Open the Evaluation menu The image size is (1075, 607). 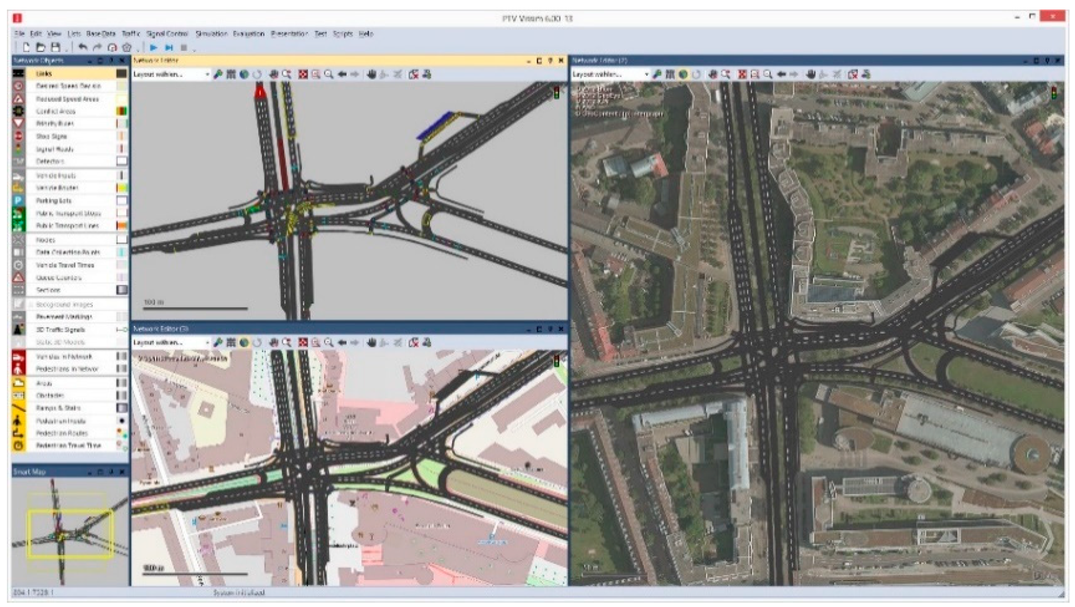(x=248, y=34)
